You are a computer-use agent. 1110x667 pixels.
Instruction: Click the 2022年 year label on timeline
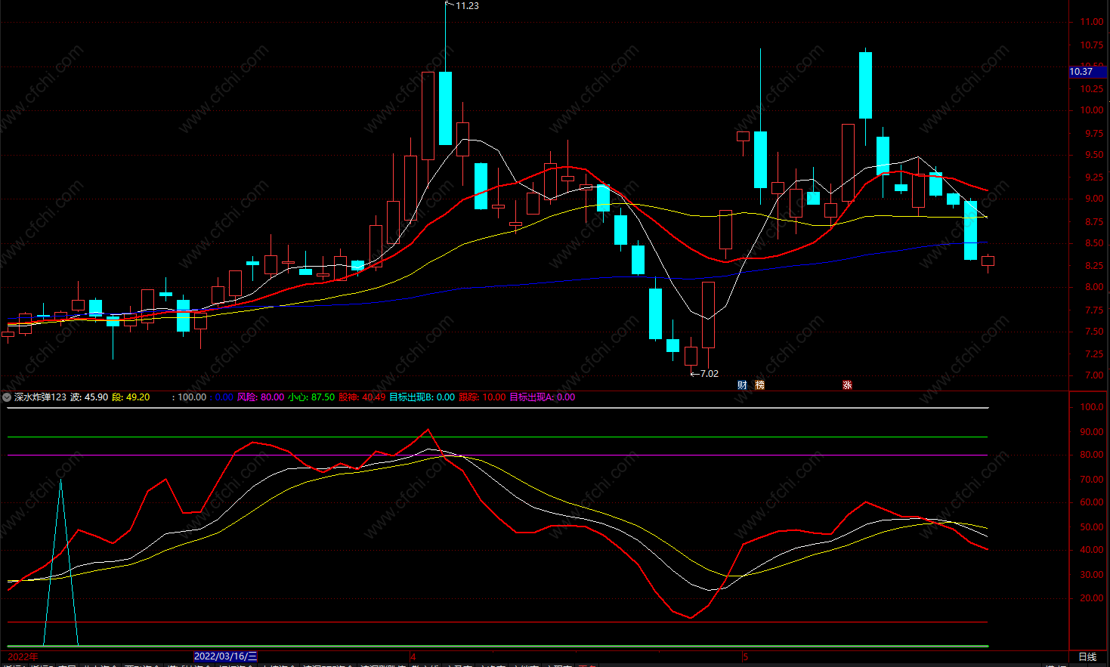pos(23,656)
